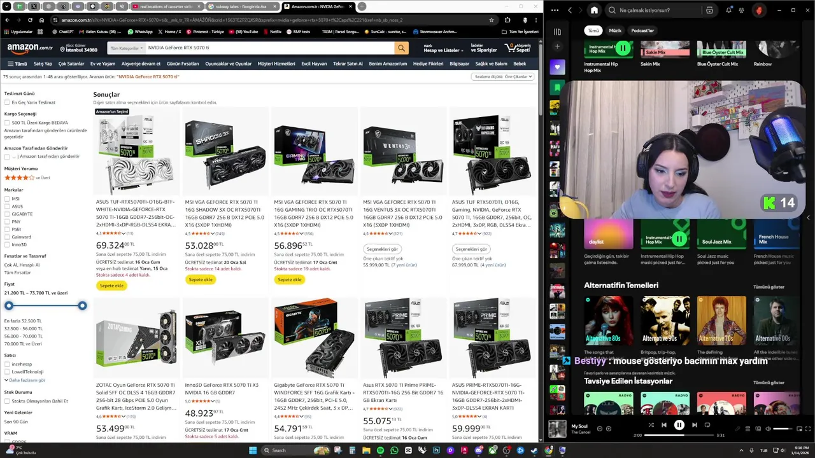The image size is (815, 458).
Task: Open Tüm Yer İşaretleri bookmarks folder
Action: 520,31
